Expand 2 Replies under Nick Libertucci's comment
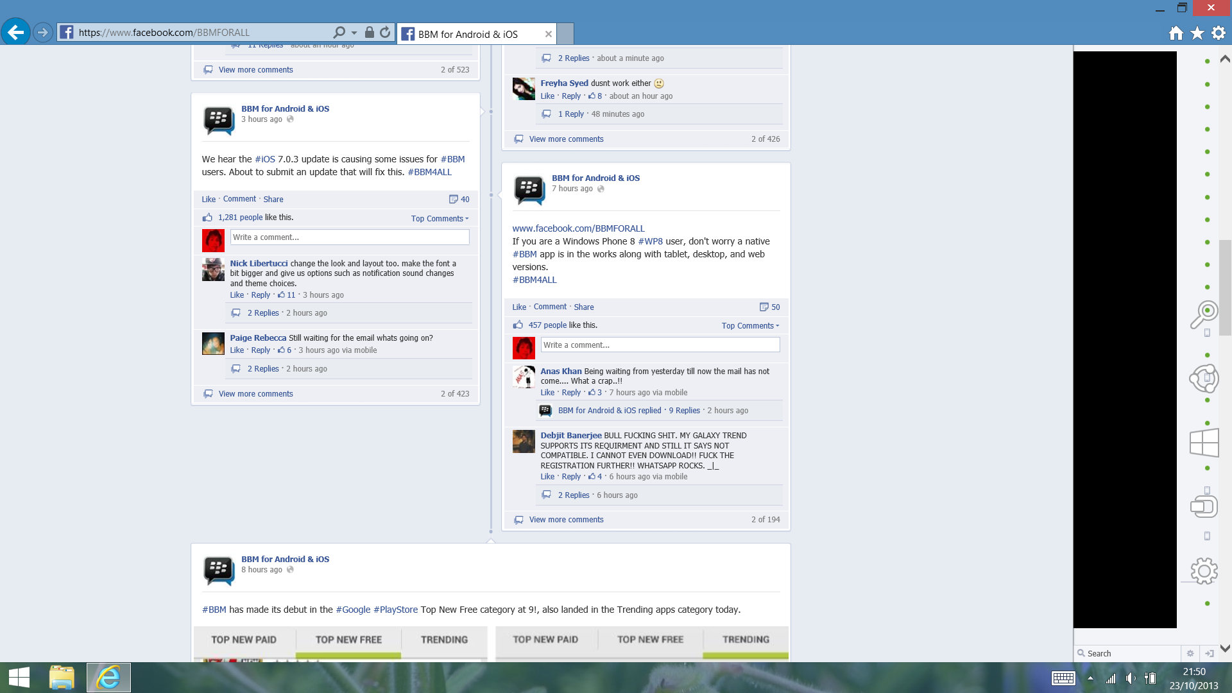This screenshot has height=693, width=1232. click(x=263, y=313)
